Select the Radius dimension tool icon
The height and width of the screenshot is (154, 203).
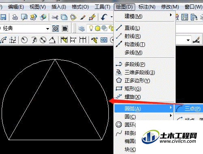[24, 40]
